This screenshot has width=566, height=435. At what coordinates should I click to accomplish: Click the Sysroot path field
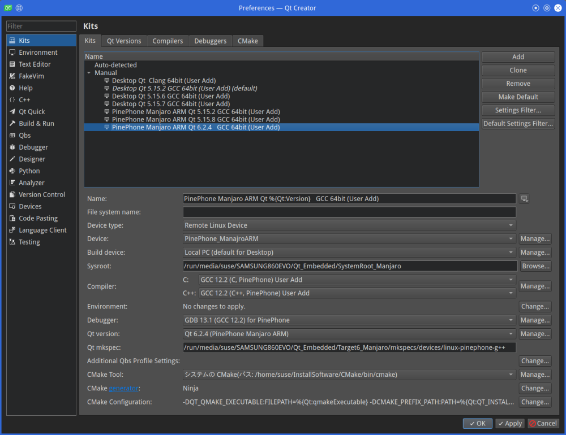tap(350, 266)
